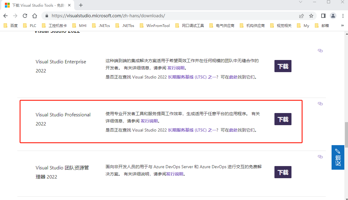Open a new browser tab

tap(81, 5)
